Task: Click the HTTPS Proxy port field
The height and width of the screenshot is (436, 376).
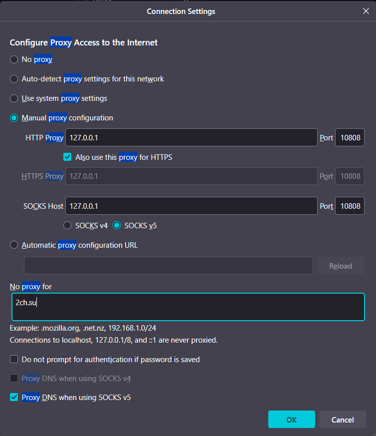Action: [350, 176]
